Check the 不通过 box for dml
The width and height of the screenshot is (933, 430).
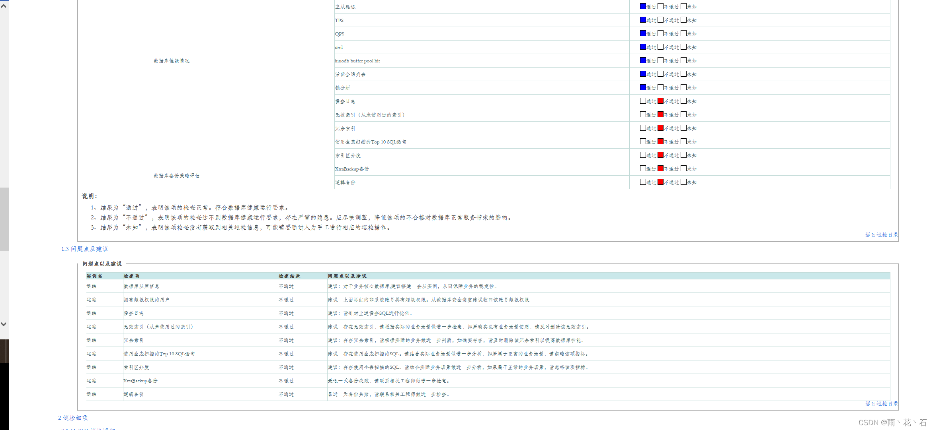660,47
